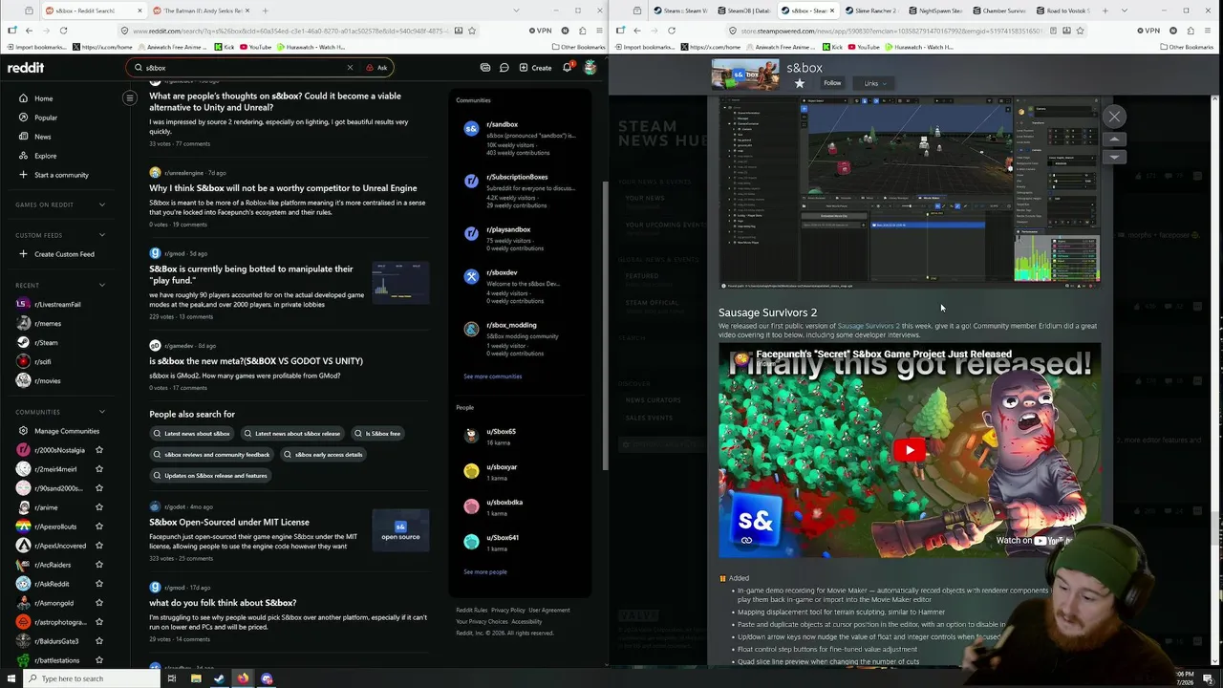
Task: Open Manage Communities gear item
Action: [60, 431]
